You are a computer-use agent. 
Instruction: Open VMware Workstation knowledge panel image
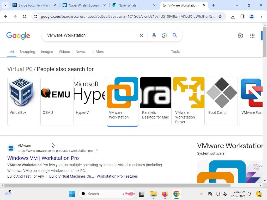221,172
